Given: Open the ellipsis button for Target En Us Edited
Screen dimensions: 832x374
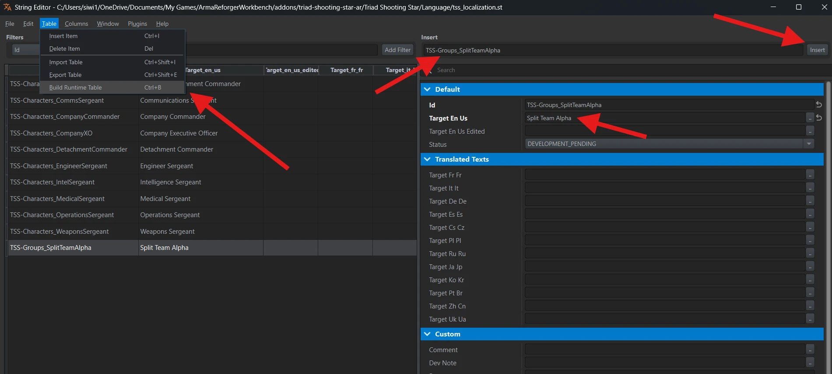Looking at the screenshot, I should pyautogui.click(x=810, y=131).
